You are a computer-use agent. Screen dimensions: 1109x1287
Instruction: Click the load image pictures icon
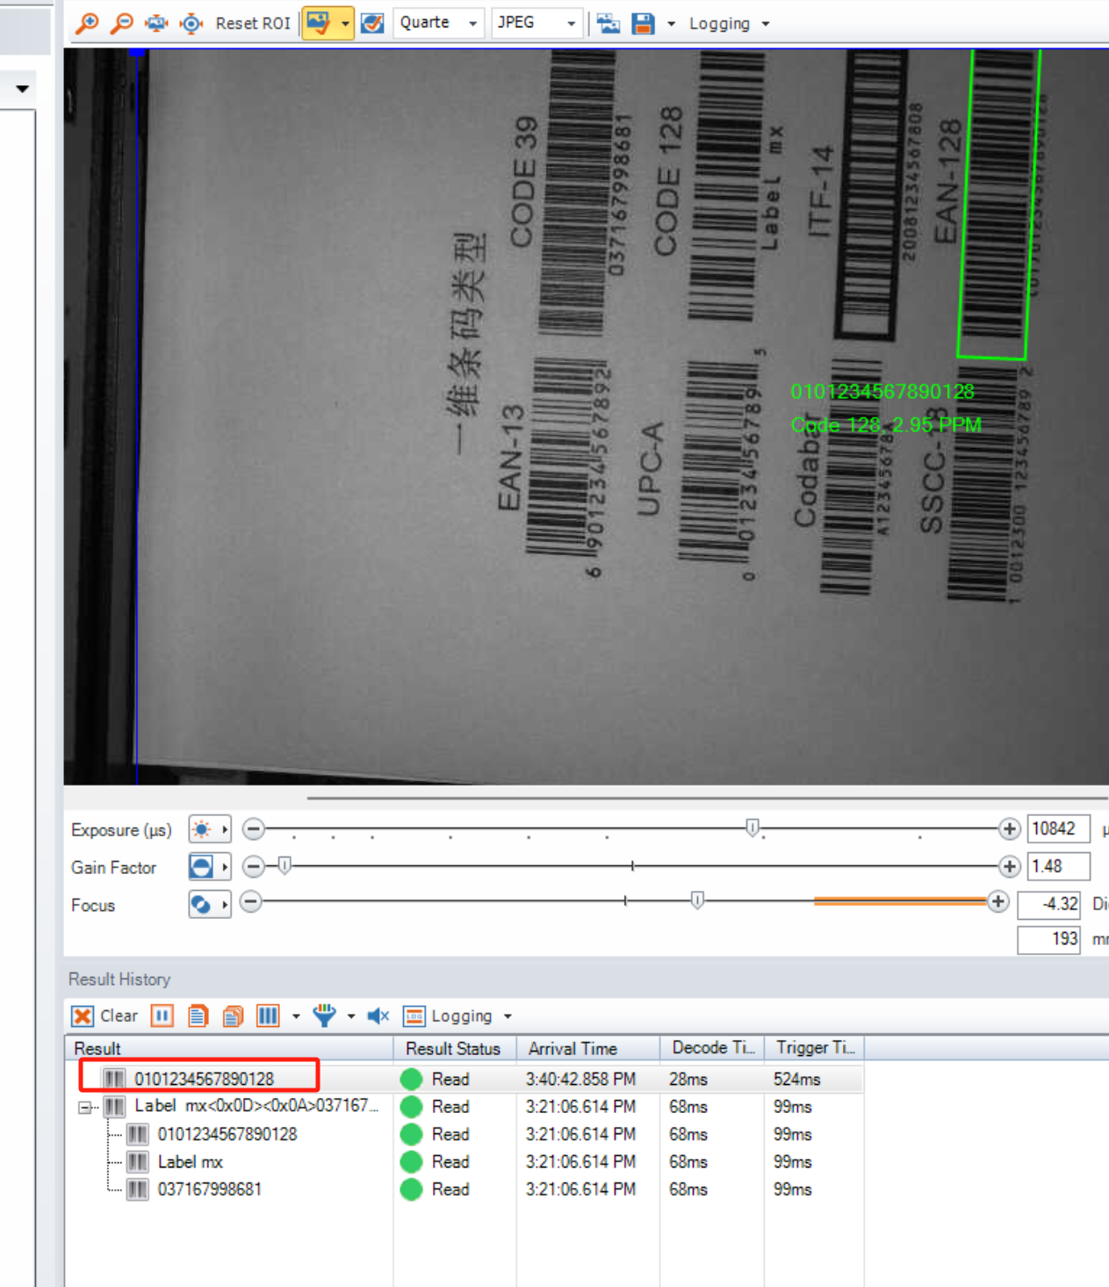[609, 23]
